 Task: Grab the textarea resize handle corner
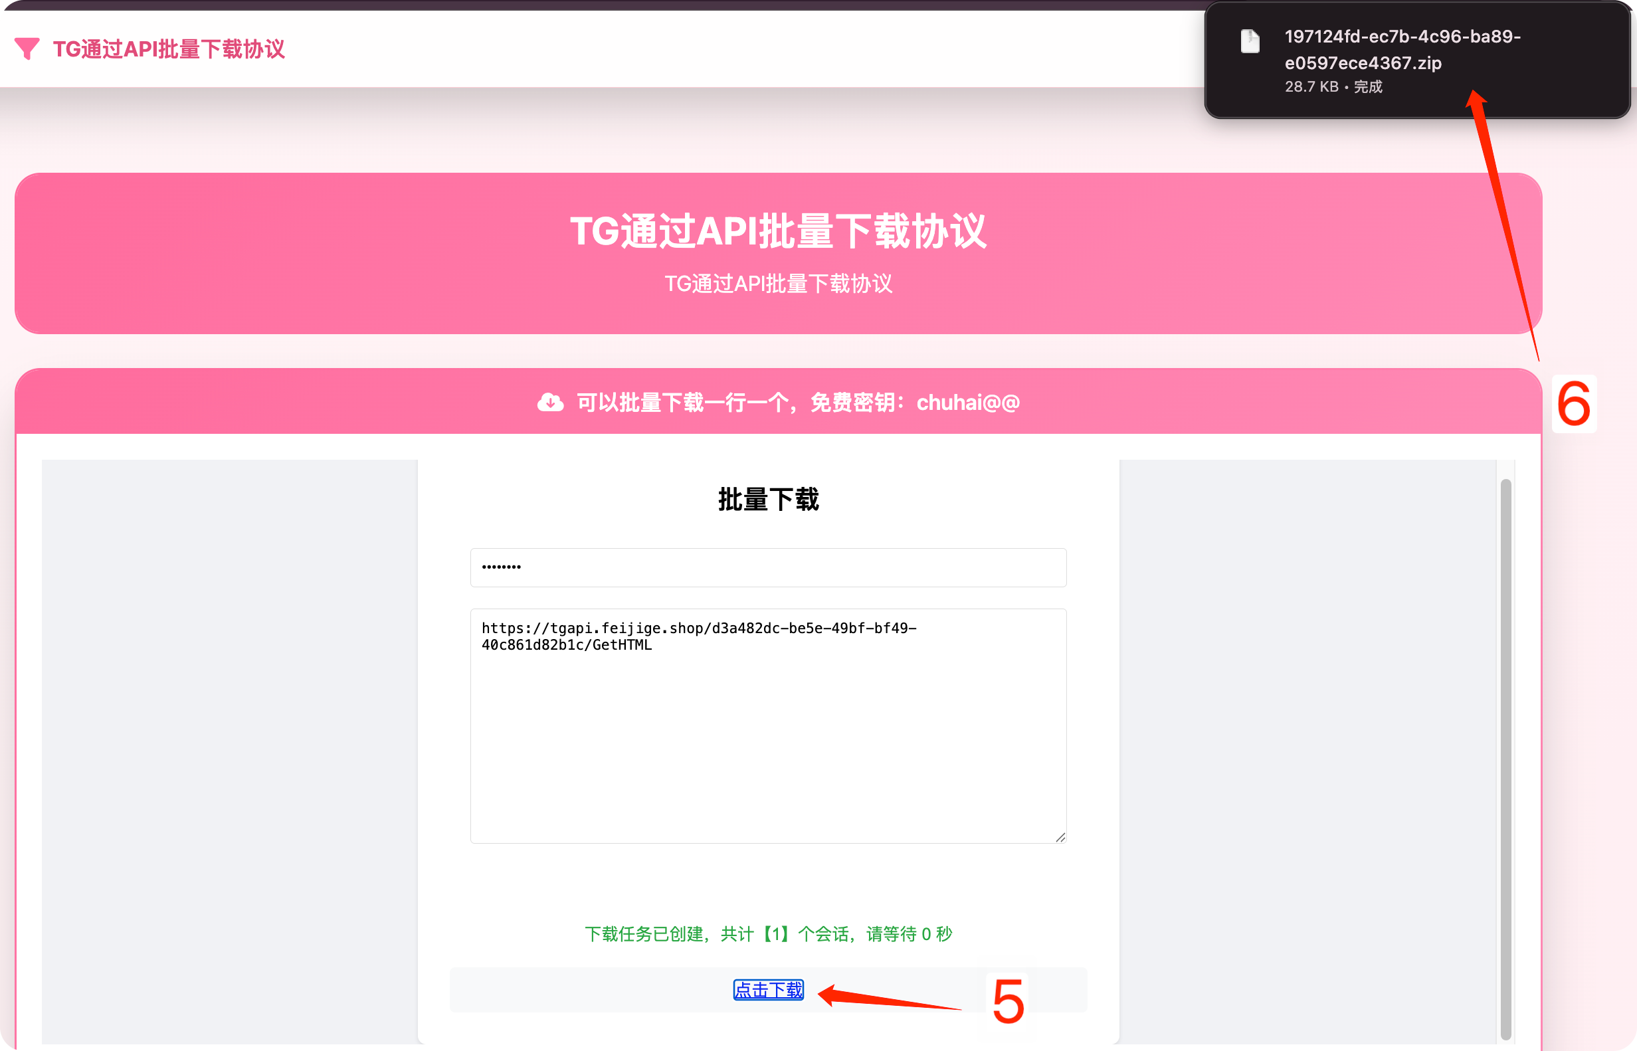point(1060,836)
